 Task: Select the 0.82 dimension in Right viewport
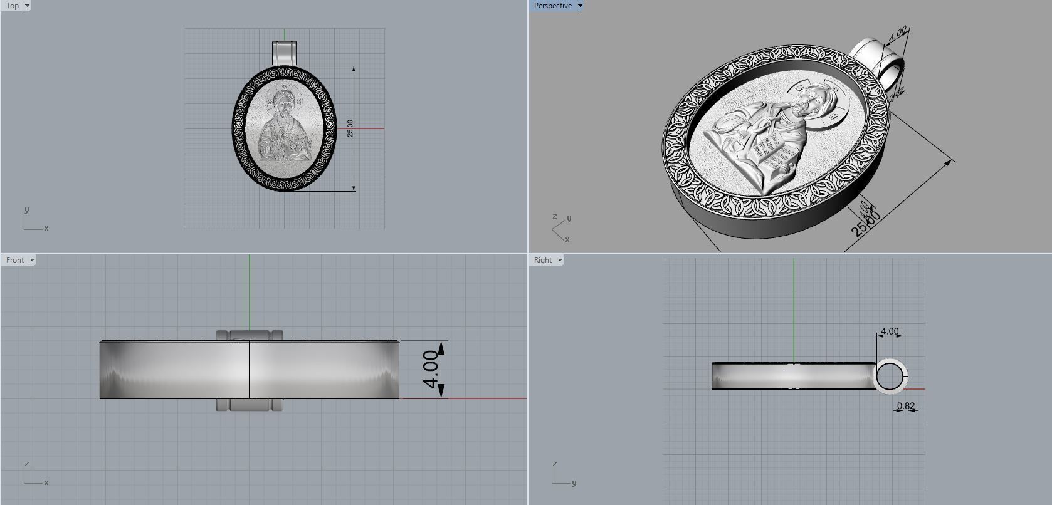click(x=906, y=406)
